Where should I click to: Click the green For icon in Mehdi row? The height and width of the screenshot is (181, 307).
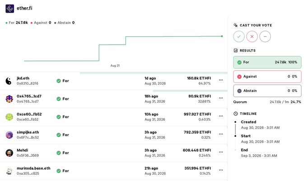coord(59,153)
